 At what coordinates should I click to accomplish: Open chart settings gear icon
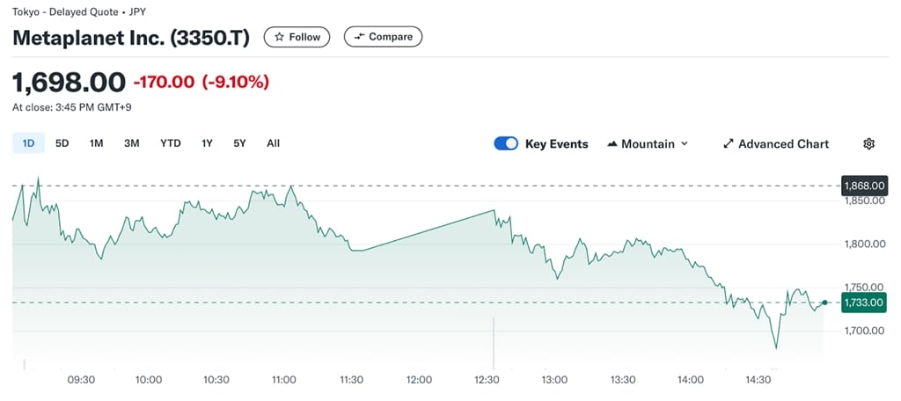pyautogui.click(x=868, y=143)
